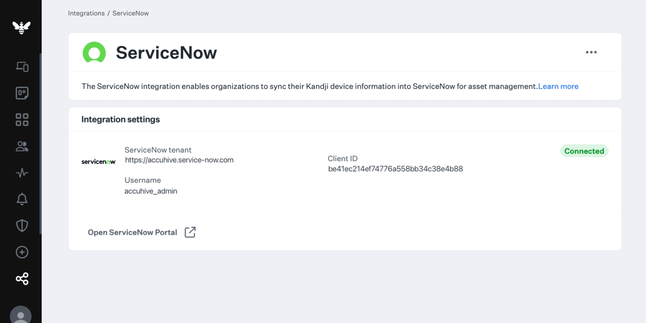Open the three-dot options menu
The height and width of the screenshot is (323, 646).
coord(591,52)
